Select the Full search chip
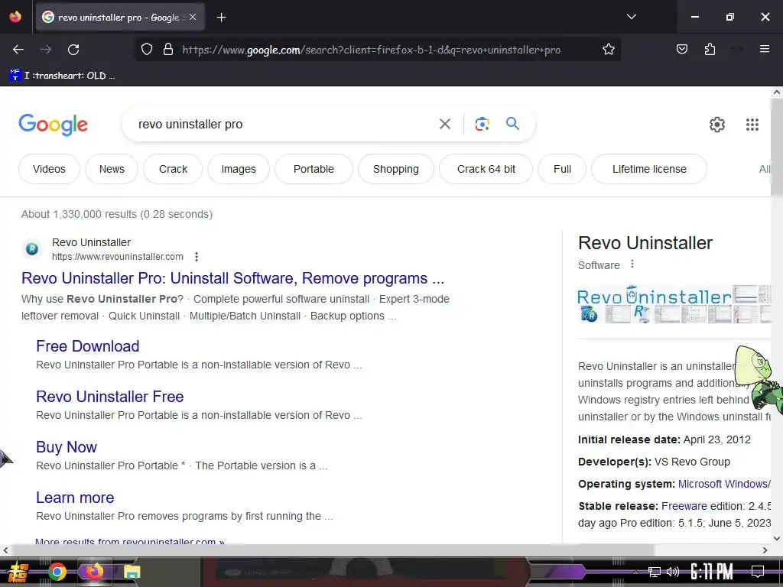This screenshot has height=587, width=783. click(562, 169)
